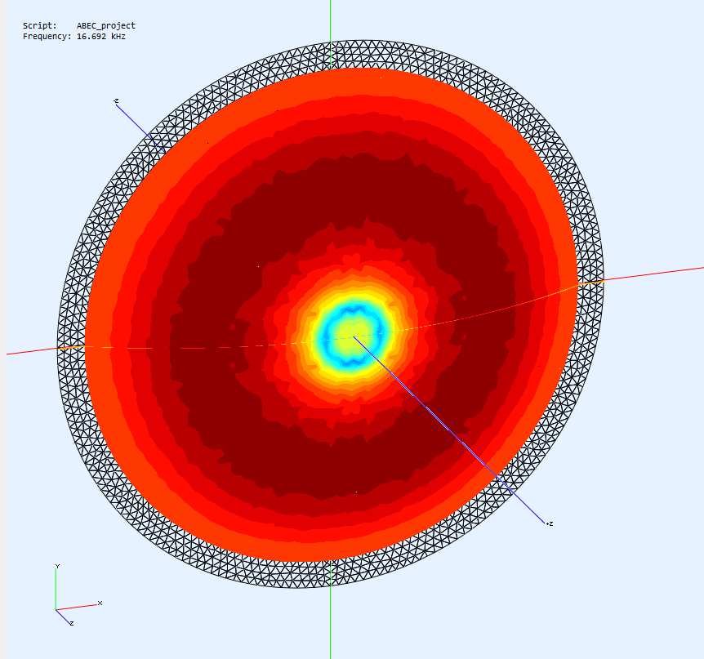This screenshot has height=659, width=704.
Task: Click the "+z" axis end label
Action: (x=550, y=523)
